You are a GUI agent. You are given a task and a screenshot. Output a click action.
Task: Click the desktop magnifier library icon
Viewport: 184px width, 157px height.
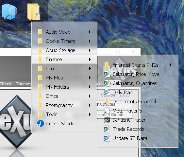coord(9,11)
